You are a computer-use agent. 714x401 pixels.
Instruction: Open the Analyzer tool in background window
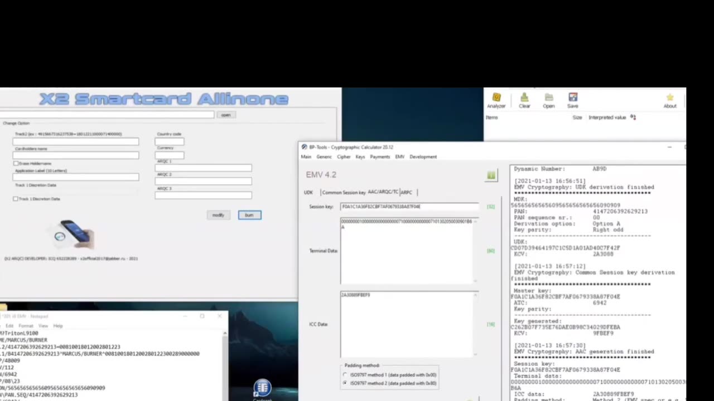[x=496, y=101]
